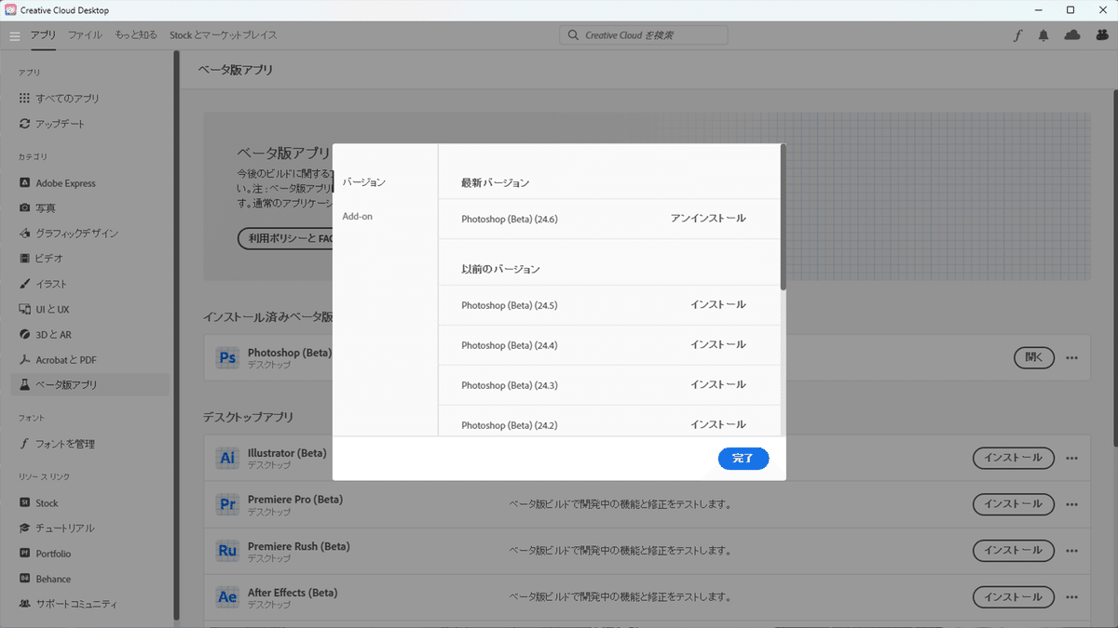The height and width of the screenshot is (628, 1118).
Task: Open more options for After Effects (Beta)
Action: point(1072,597)
